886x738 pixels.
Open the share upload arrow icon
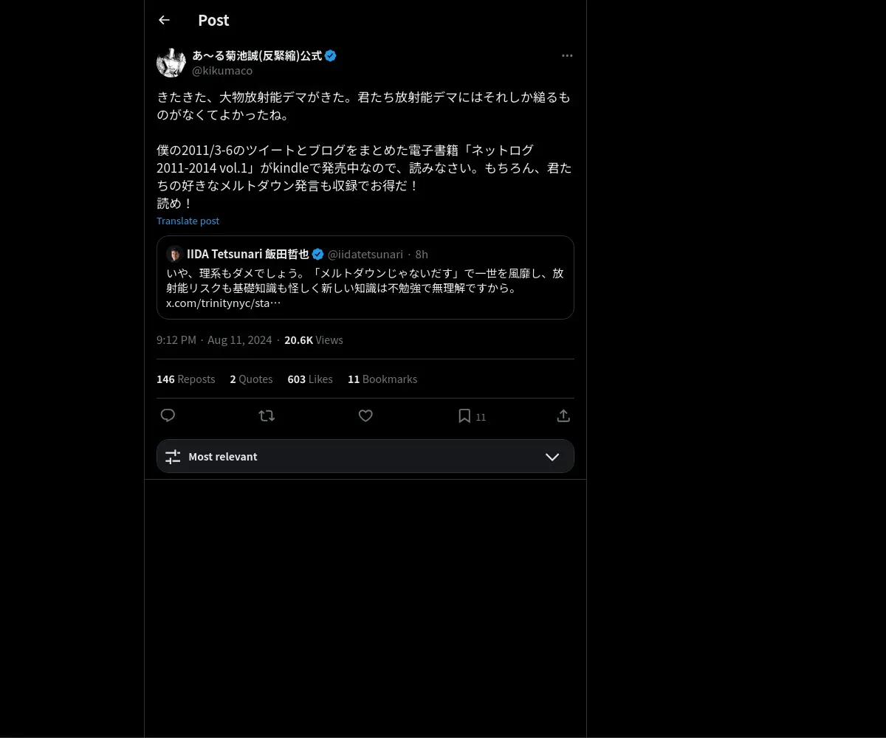pos(563,415)
